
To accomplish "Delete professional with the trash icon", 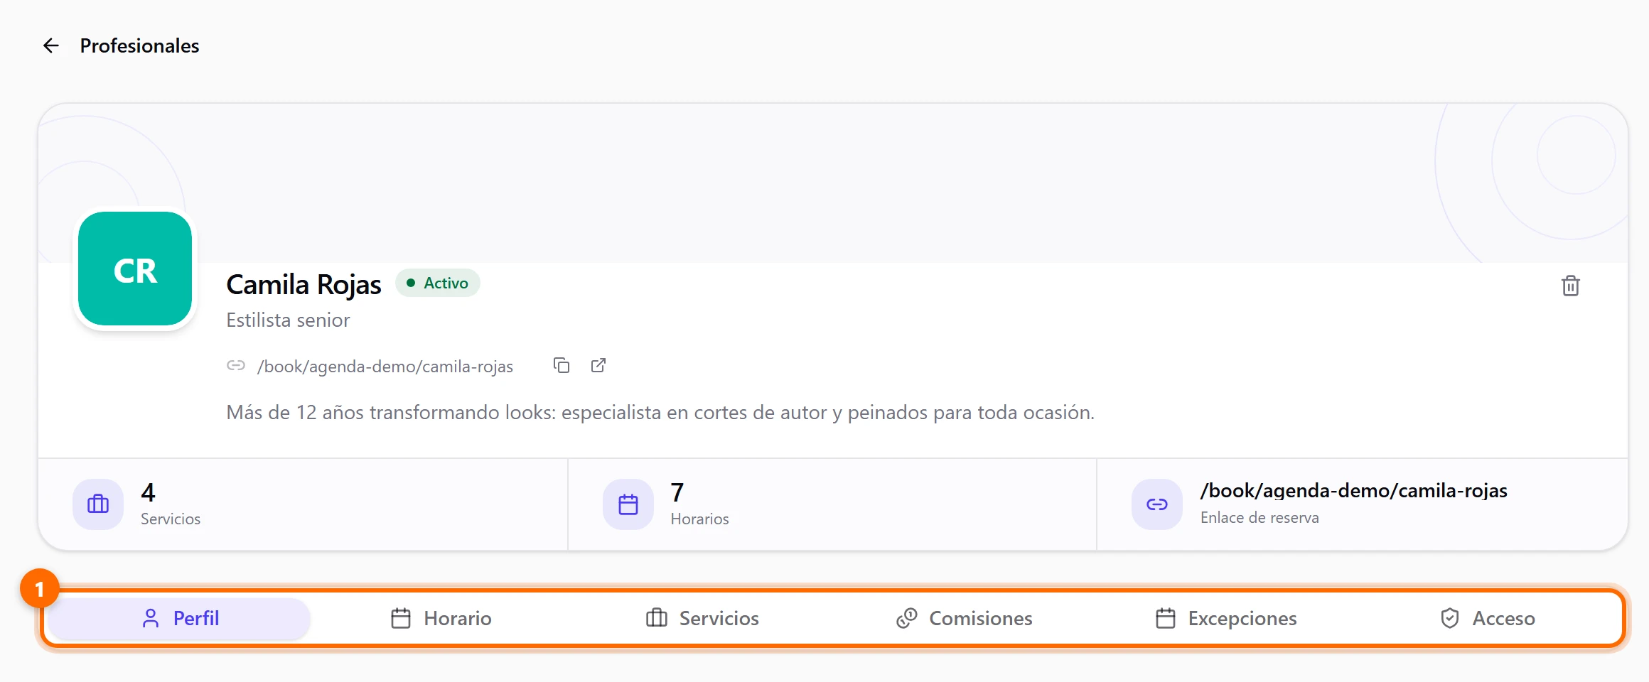I will point(1570,286).
